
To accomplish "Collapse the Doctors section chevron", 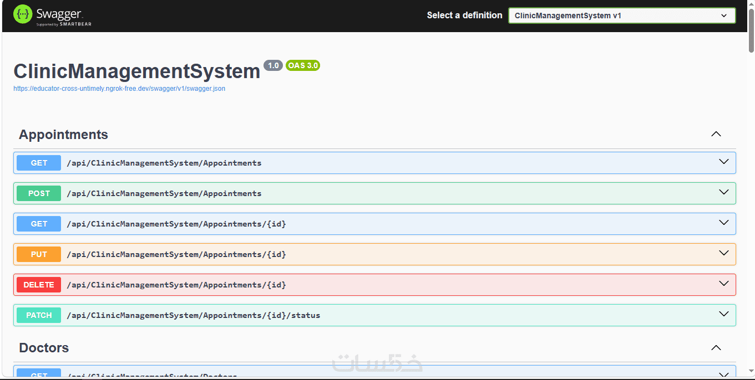I will click(716, 348).
